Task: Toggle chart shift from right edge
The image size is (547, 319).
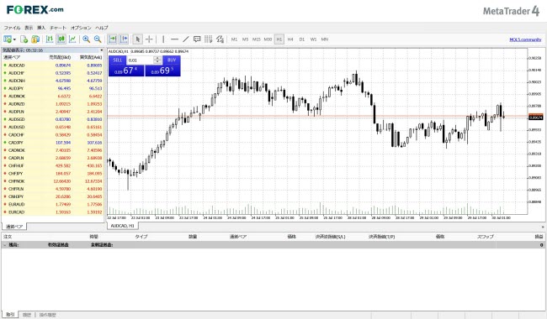Action: (x=124, y=39)
